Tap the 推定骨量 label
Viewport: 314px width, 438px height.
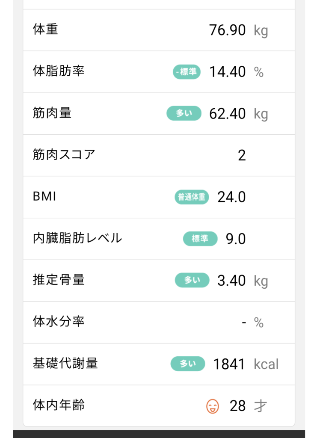click(59, 280)
